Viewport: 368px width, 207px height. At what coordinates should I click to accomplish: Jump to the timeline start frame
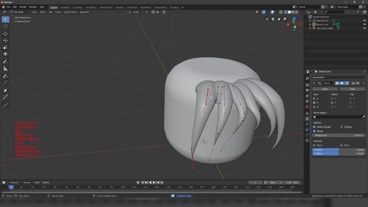coord(143,183)
